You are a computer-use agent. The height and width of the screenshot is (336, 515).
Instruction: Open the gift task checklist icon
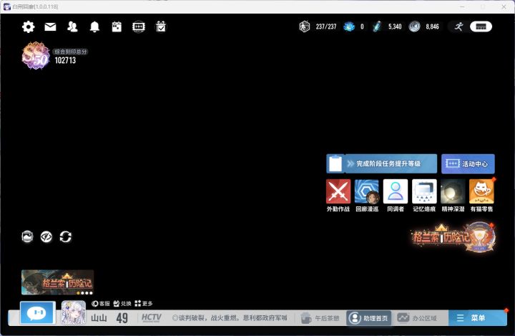161,27
